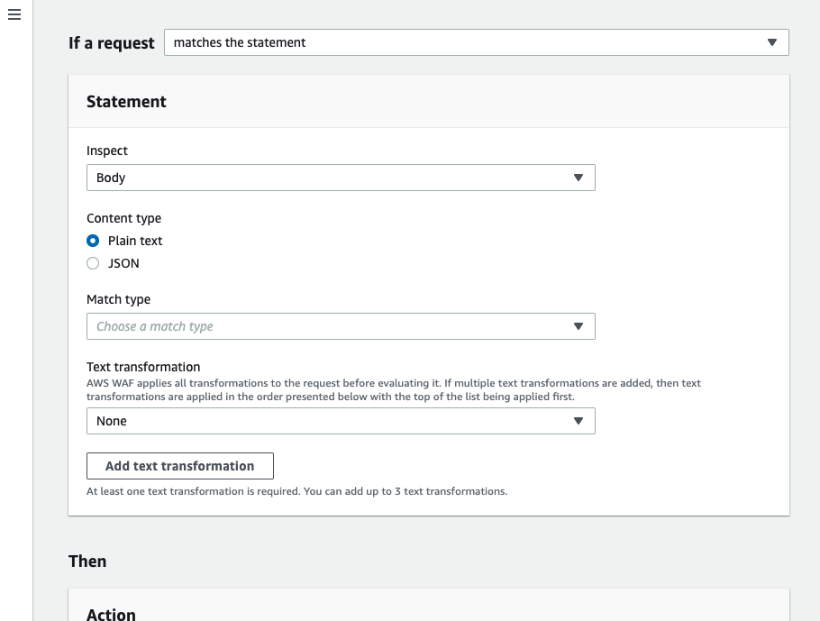Click the 'Then' section heading
Viewport: 820px width, 621px height.
pos(87,562)
